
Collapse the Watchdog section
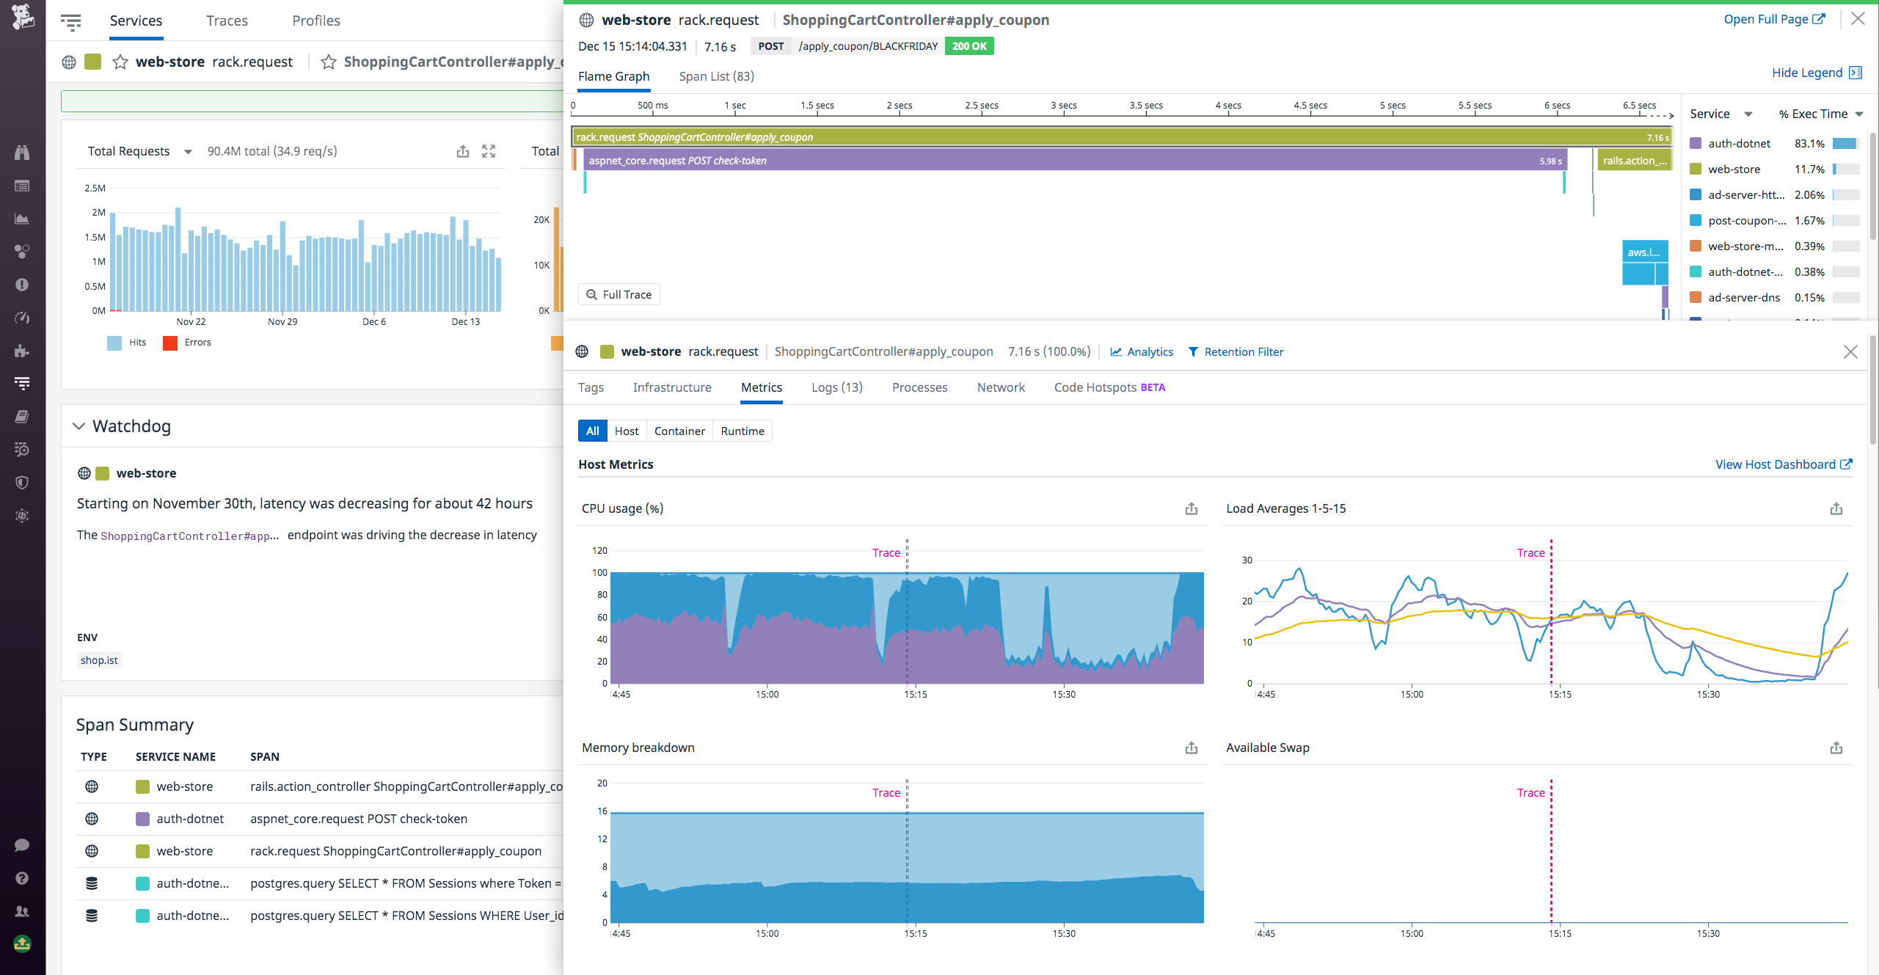click(x=79, y=426)
